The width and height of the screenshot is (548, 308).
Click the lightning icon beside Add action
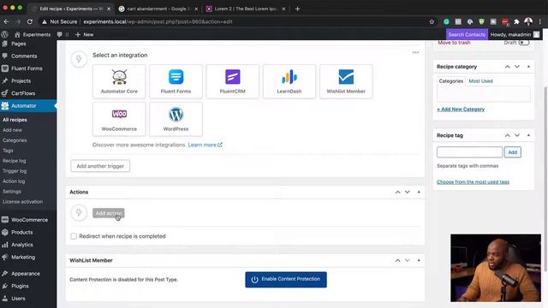point(79,213)
